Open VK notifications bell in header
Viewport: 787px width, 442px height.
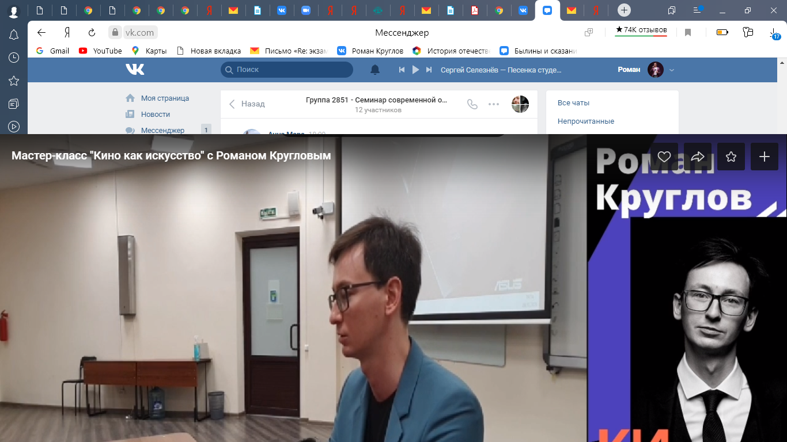point(375,70)
